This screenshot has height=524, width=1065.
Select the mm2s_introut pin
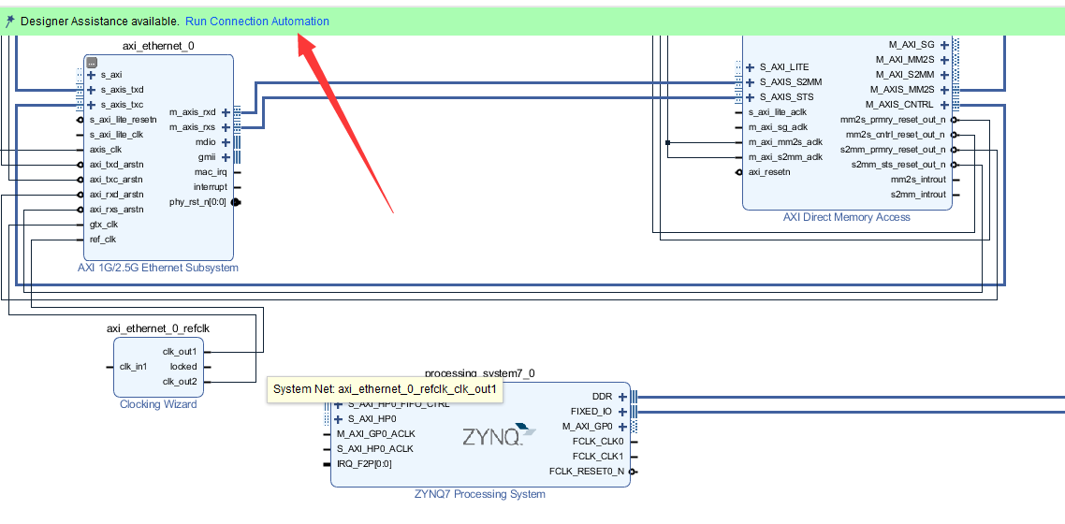point(918,180)
